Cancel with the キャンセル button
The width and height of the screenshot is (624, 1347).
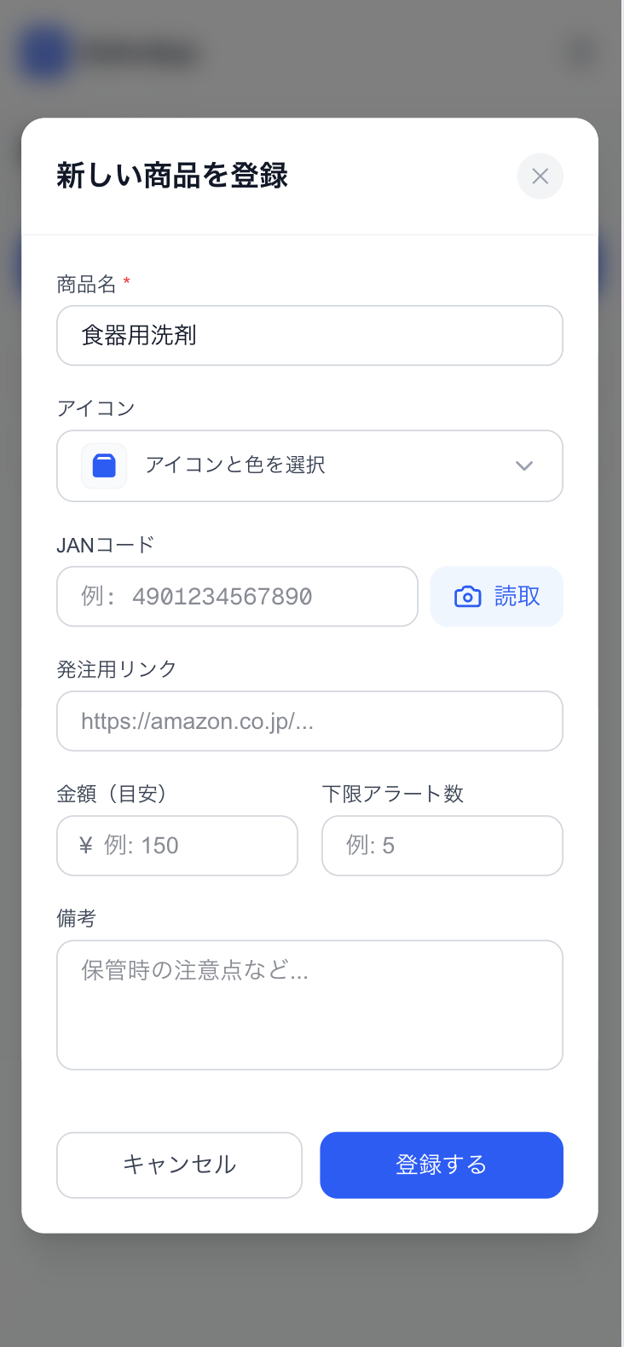coord(179,1165)
